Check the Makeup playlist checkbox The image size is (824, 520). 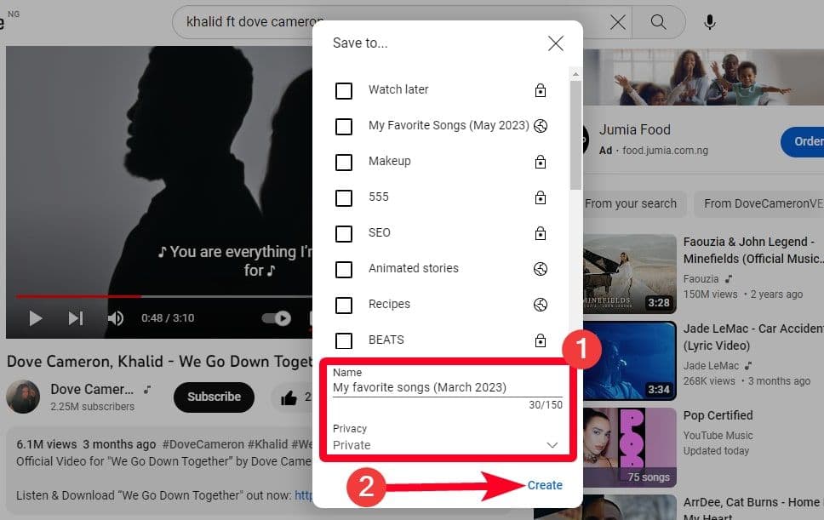(344, 162)
